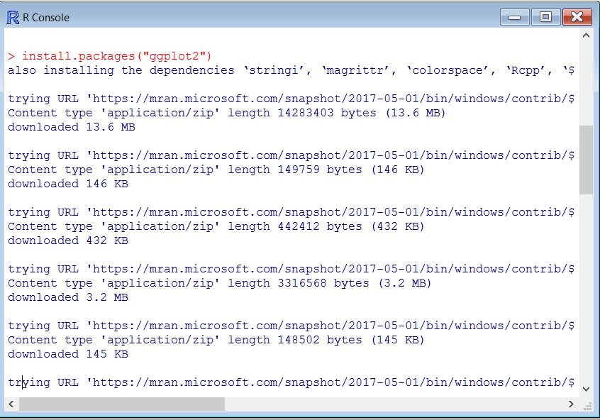This screenshot has width=600, height=420.
Task: Click the trying URL line above '3.2 MB' content
Action: point(291,269)
